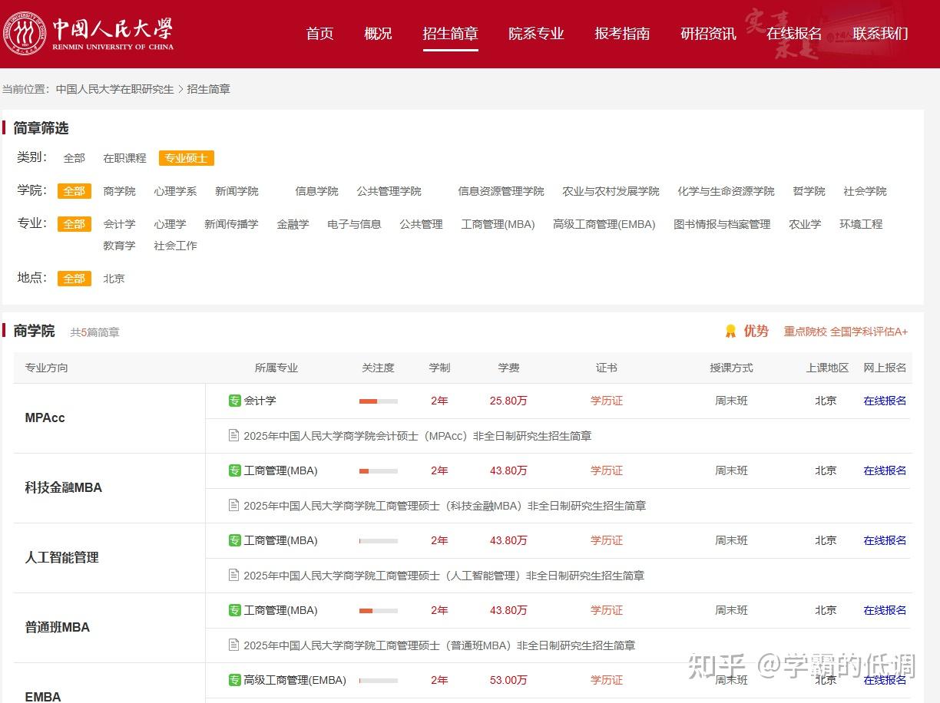940x703 pixels.
Task: Open the 人工智能管理 非全日制研究生招生简章
Action: click(x=444, y=576)
